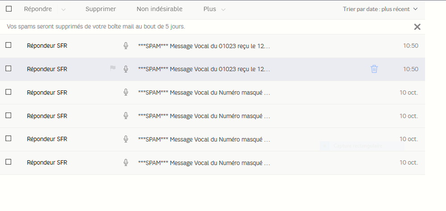The height and width of the screenshot is (211, 446).
Task: Open the first Message Vocal du 01023 email
Action: [x=204, y=45]
